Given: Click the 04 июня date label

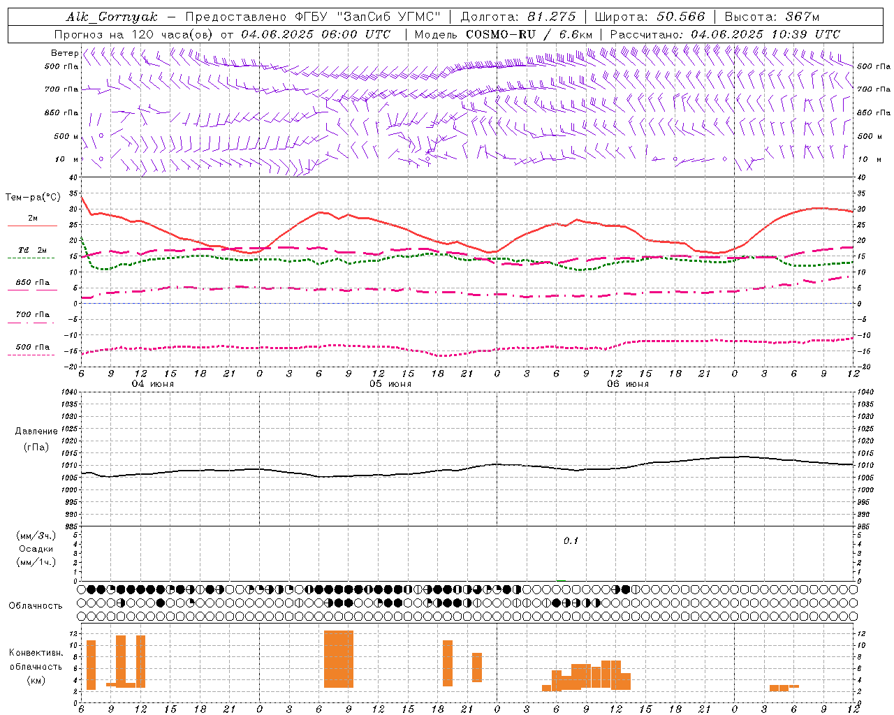Looking at the screenshot, I should point(153,384).
